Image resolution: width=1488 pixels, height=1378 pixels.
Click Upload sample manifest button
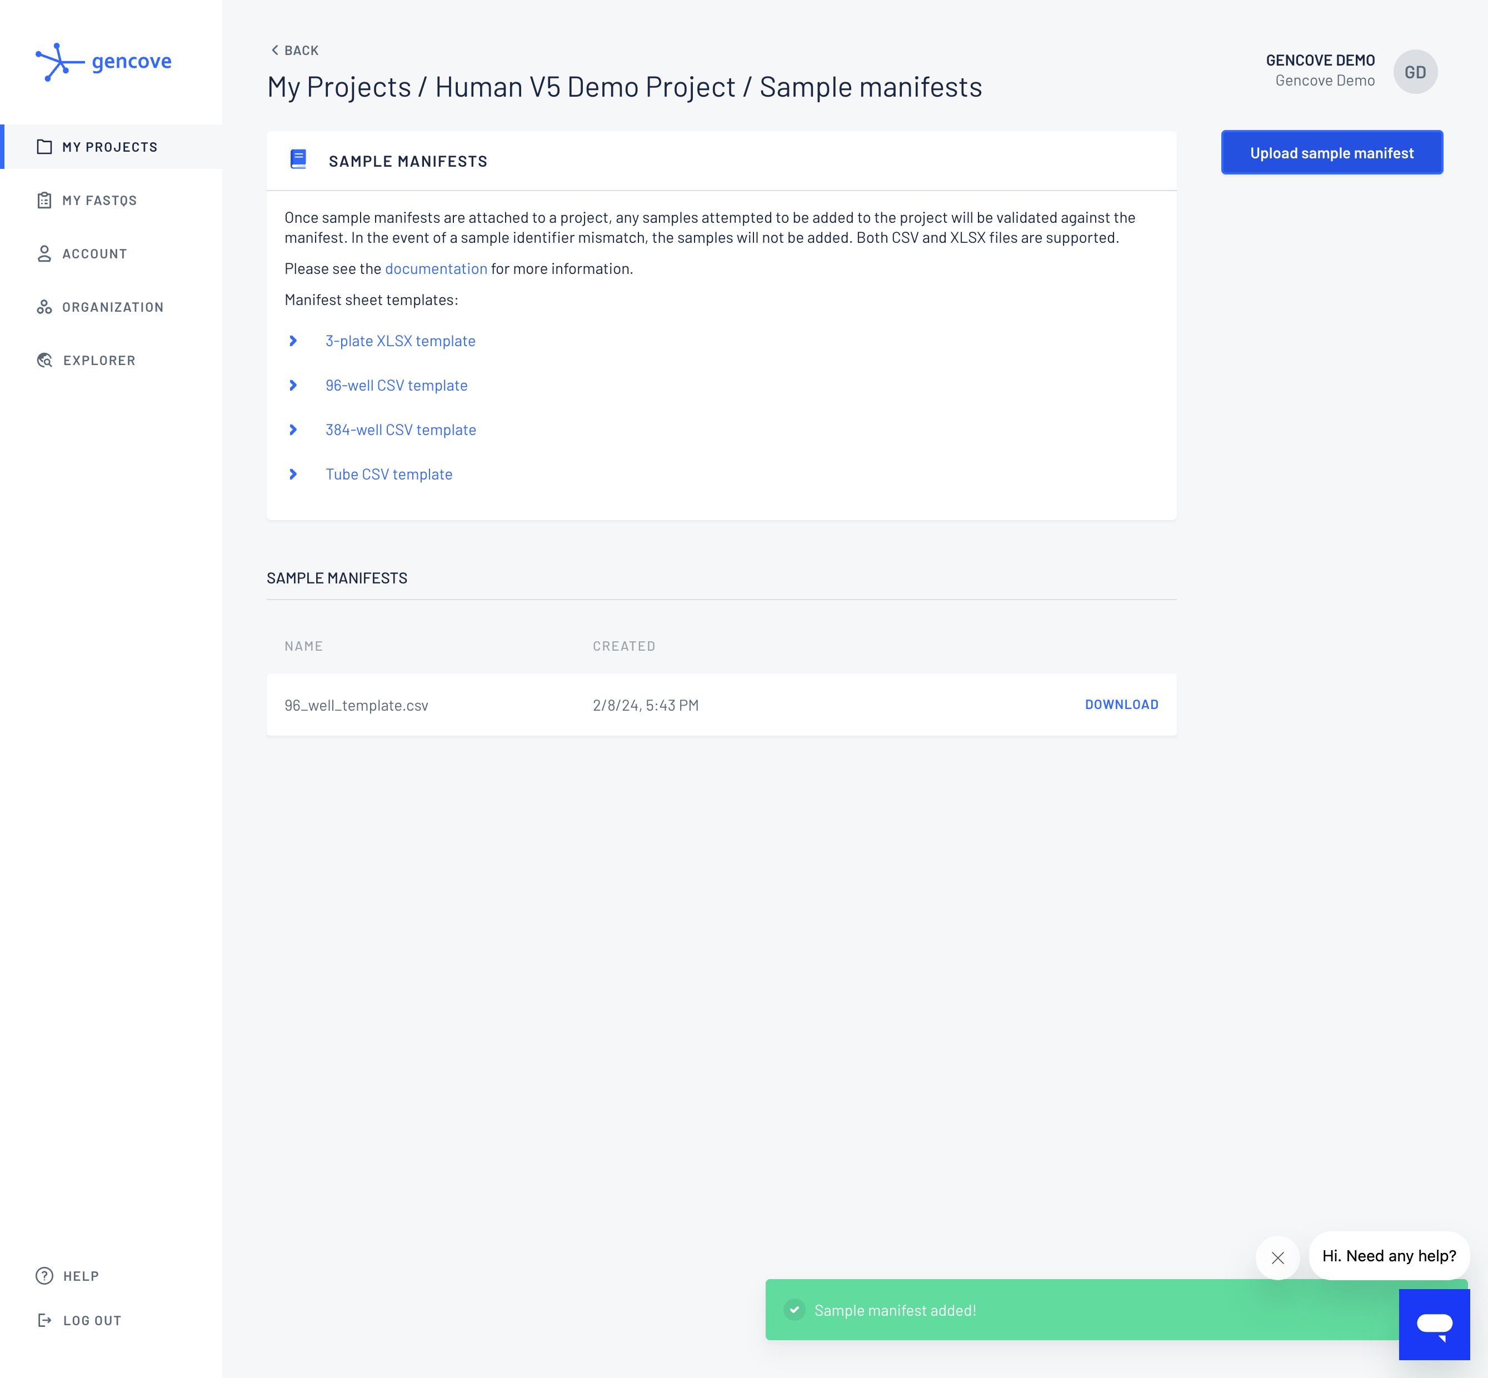pyautogui.click(x=1331, y=153)
